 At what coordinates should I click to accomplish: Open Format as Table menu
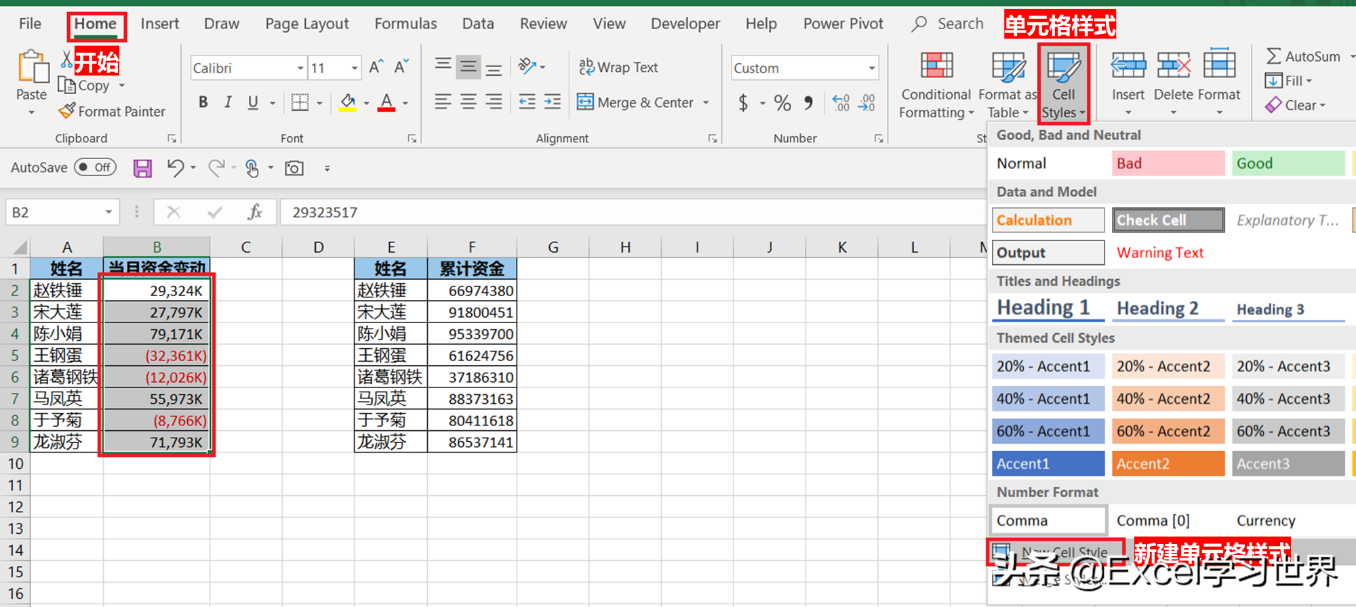coord(1008,85)
